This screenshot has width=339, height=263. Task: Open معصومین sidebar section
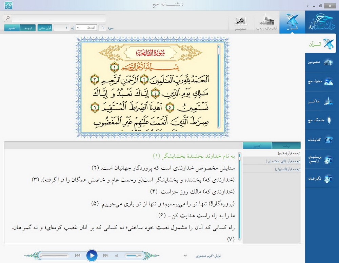pyautogui.click(x=320, y=62)
